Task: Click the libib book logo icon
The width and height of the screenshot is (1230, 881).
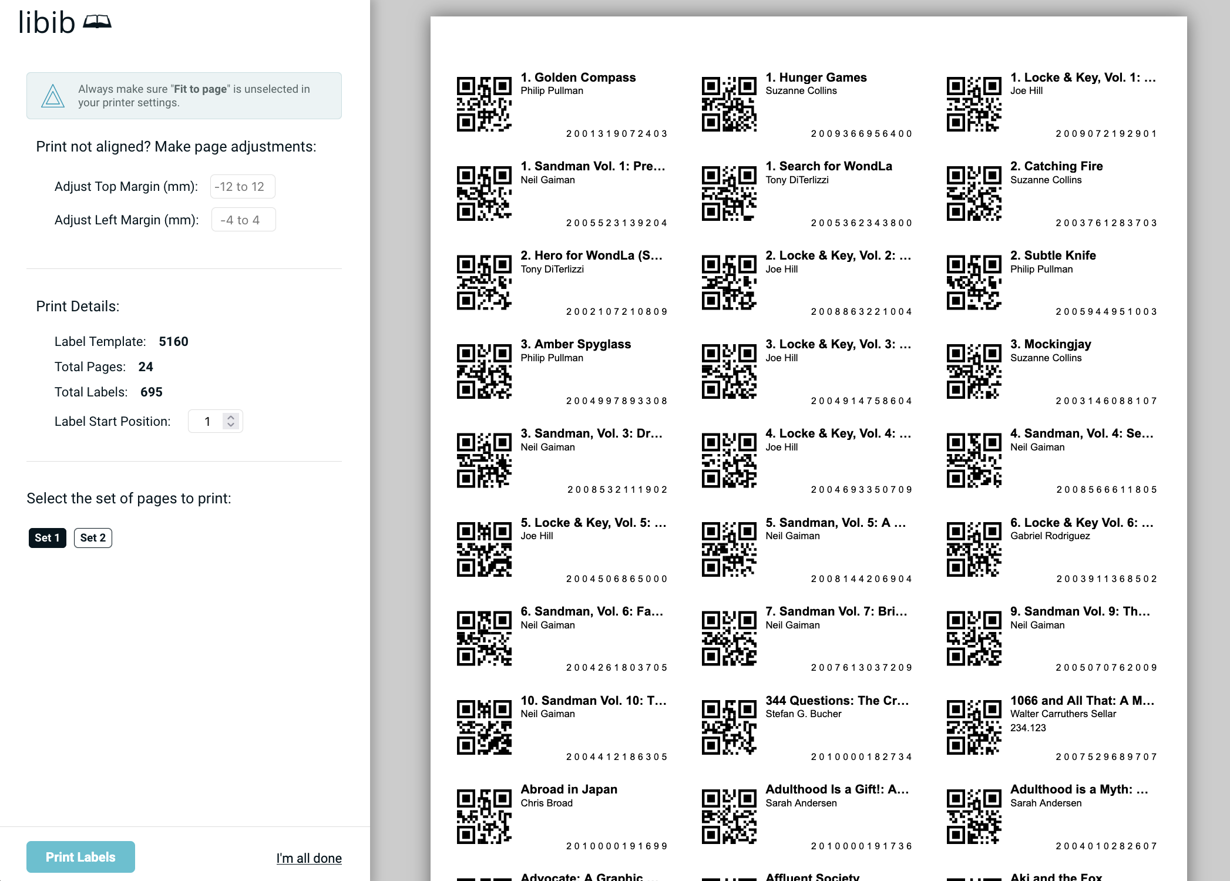Action: coord(98,22)
